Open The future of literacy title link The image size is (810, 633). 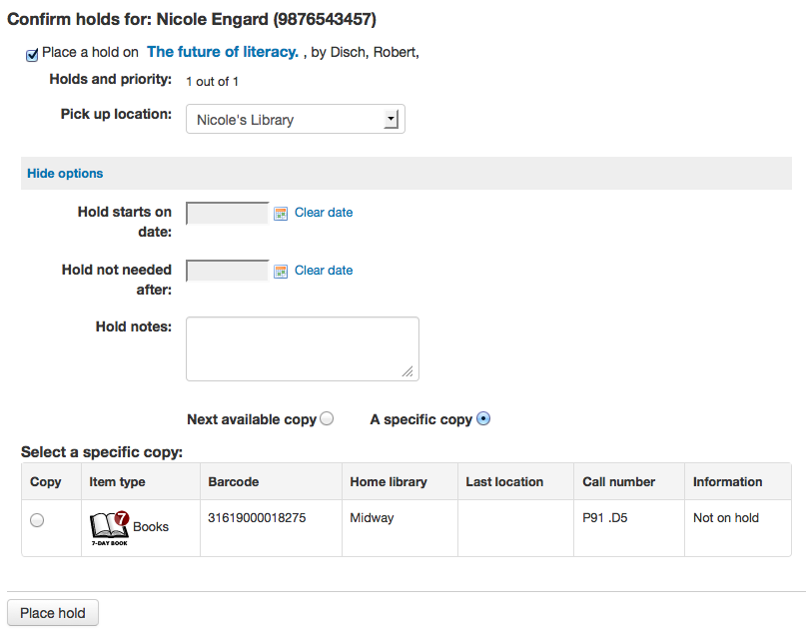pos(223,52)
